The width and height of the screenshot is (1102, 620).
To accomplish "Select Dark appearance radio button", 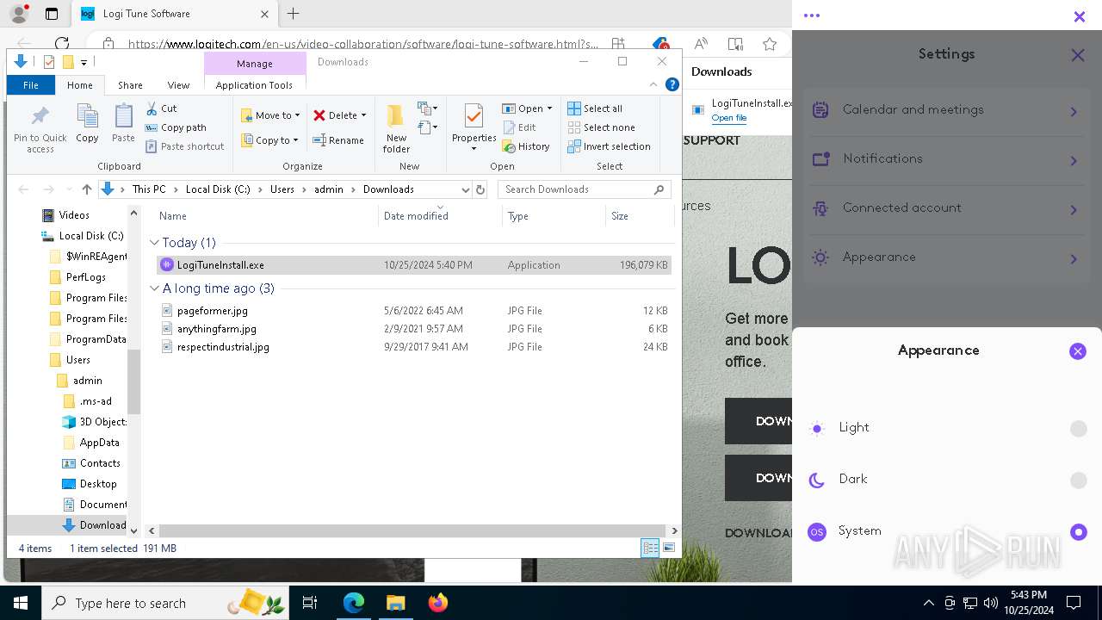I will (x=1078, y=480).
